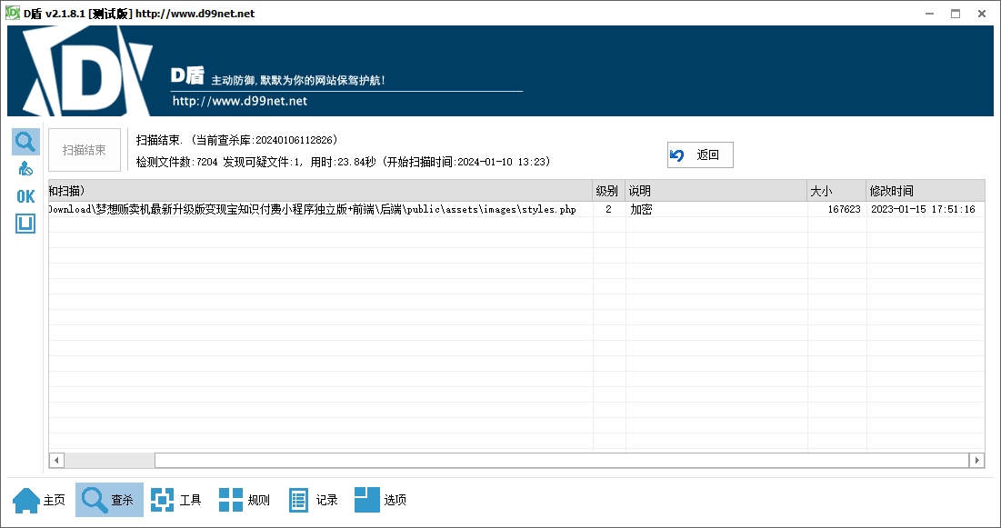Click the 扫描结束 button

click(85, 150)
